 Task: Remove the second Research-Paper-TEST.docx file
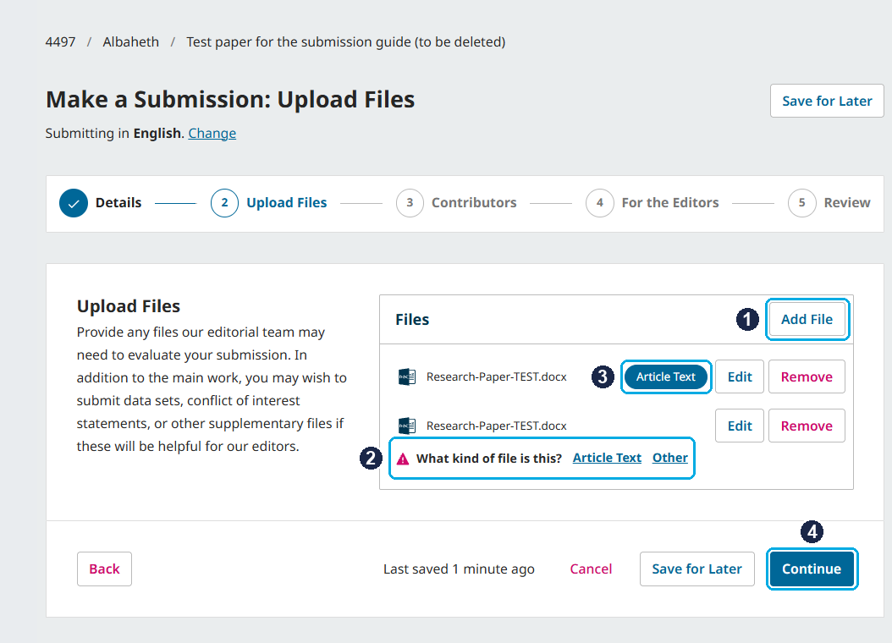[x=807, y=426]
